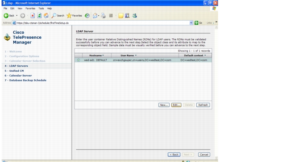This screenshot has height=162, width=282.
Task: Click the page icon in the address bar
Action: [x=14, y=23]
